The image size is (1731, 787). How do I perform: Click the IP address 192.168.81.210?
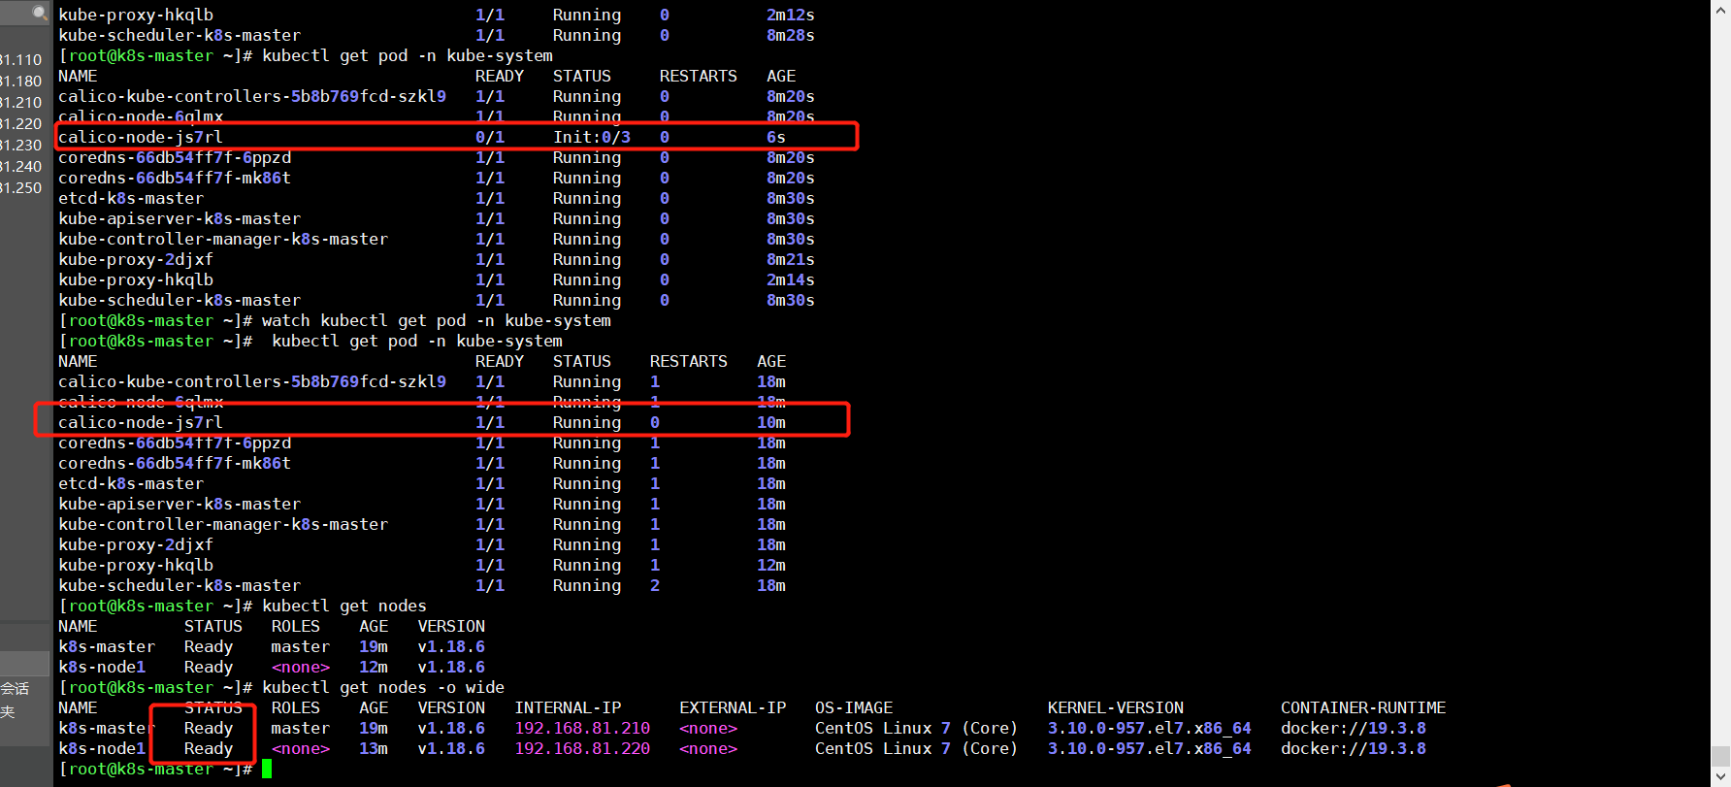coord(582,728)
